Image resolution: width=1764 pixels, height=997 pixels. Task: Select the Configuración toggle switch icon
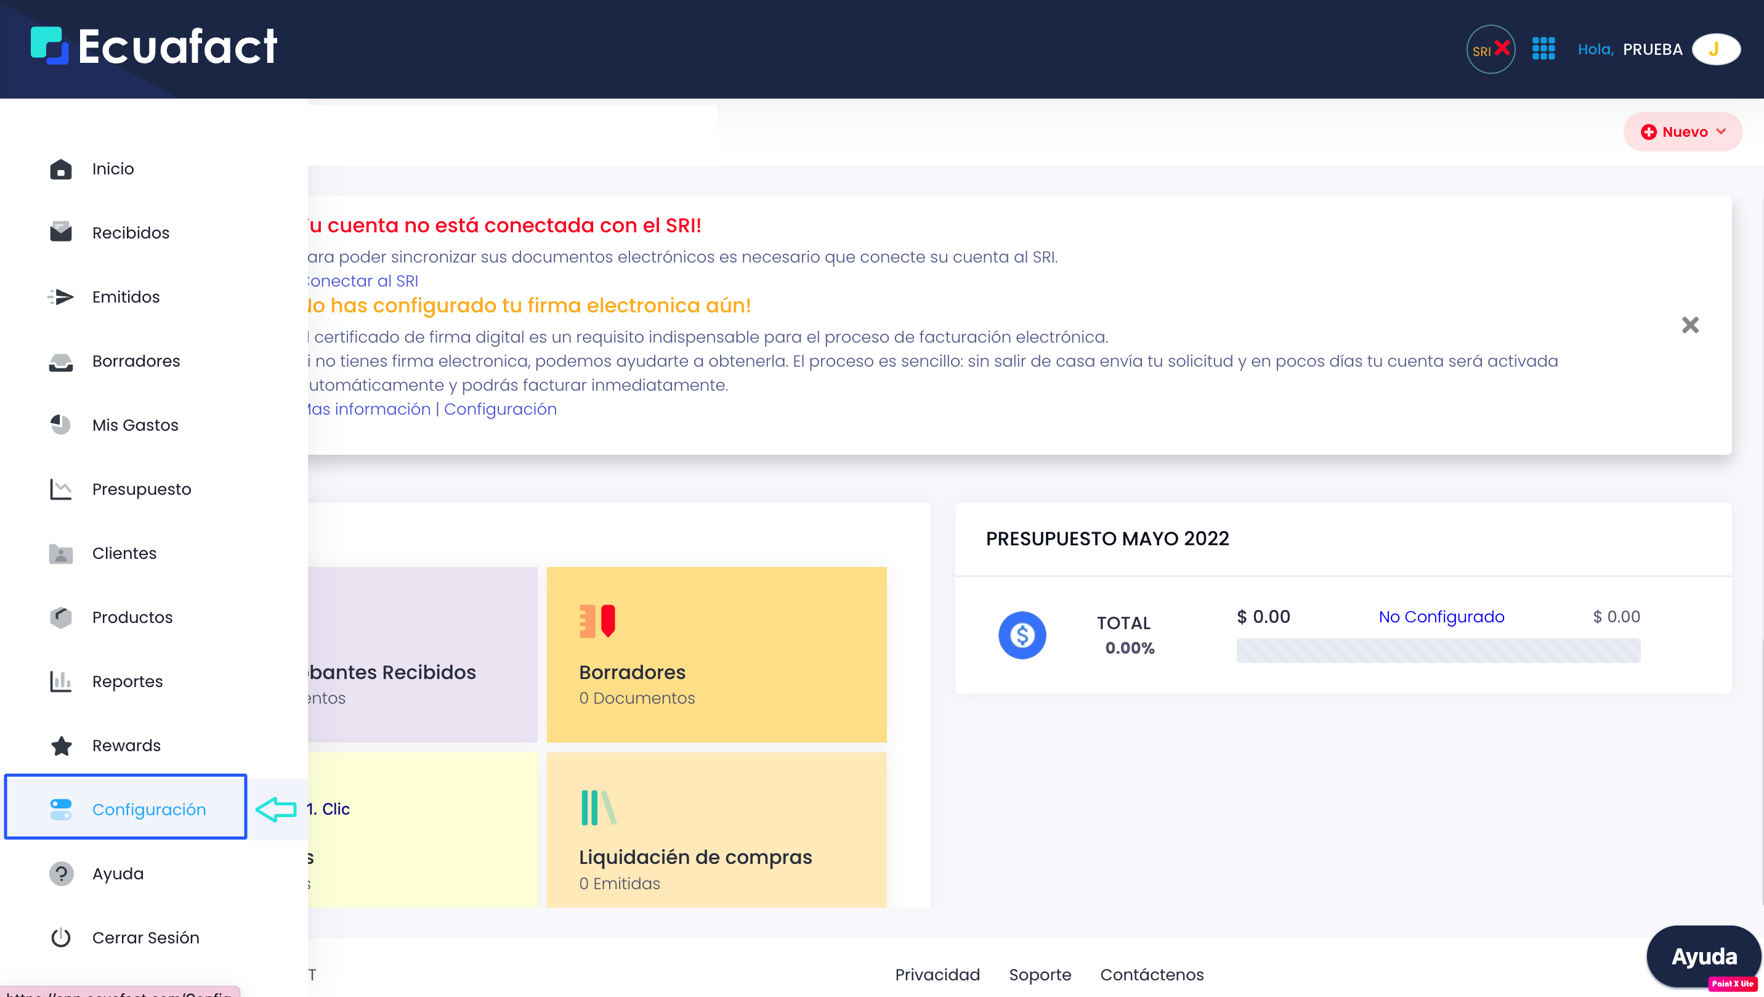coord(61,809)
